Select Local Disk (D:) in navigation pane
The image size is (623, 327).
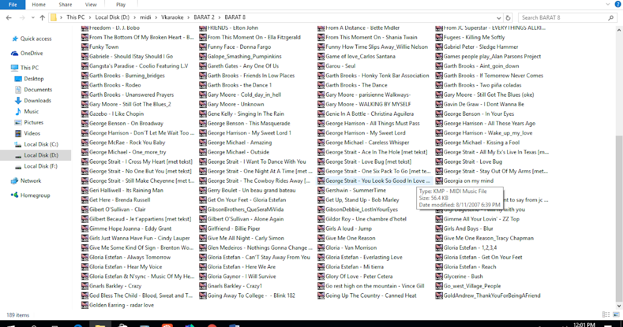[41, 155]
